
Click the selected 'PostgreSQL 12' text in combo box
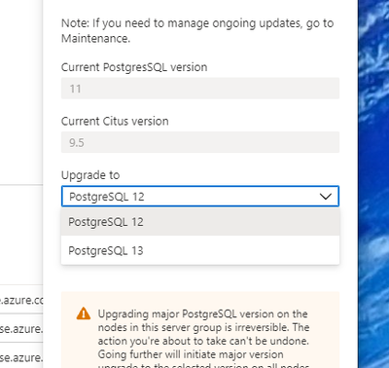(107, 197)
